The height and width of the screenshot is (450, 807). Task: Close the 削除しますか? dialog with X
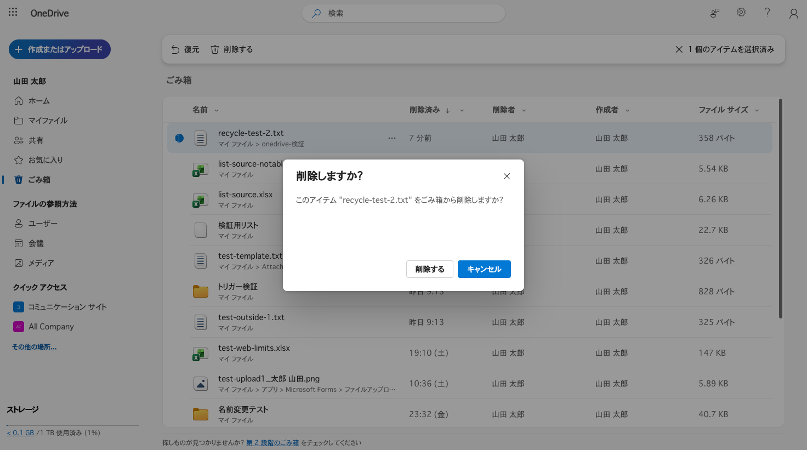click(x=507, y=176)
